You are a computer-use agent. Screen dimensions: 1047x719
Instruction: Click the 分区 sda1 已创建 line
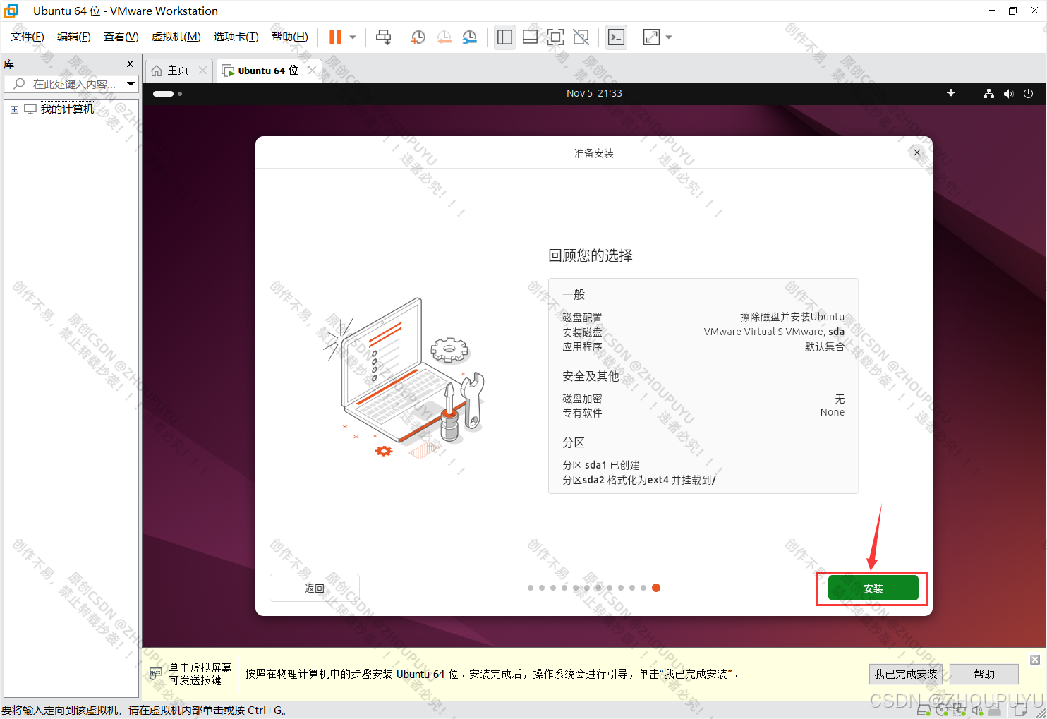click(x=601, y=465)
